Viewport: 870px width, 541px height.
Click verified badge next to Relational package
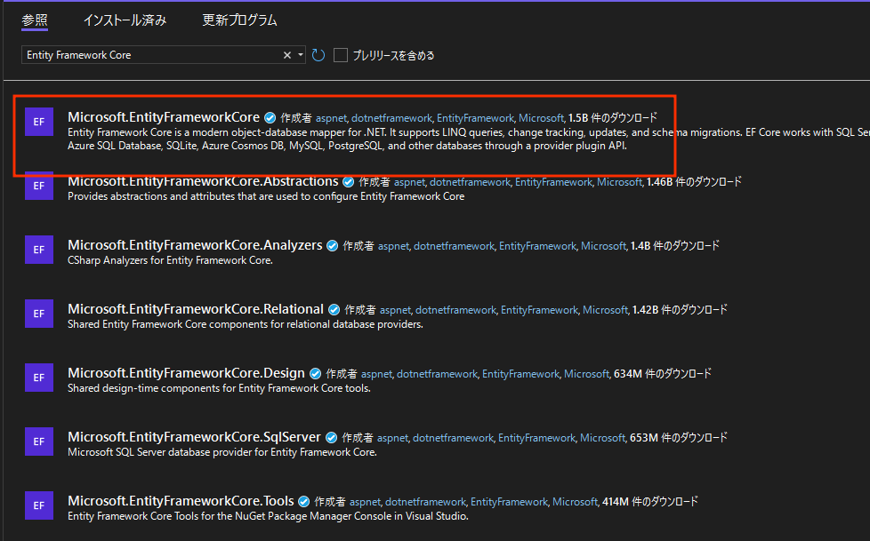pyautogui.click(x=334, y=310)
